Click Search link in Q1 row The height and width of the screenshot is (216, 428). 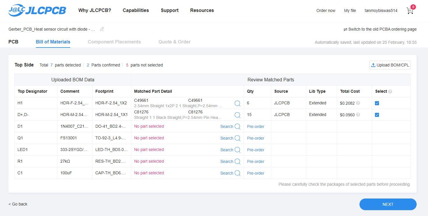[227, 138]
